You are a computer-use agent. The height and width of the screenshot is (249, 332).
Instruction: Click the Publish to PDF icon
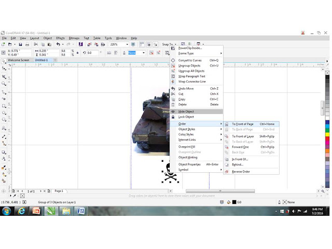pos(103,44)
